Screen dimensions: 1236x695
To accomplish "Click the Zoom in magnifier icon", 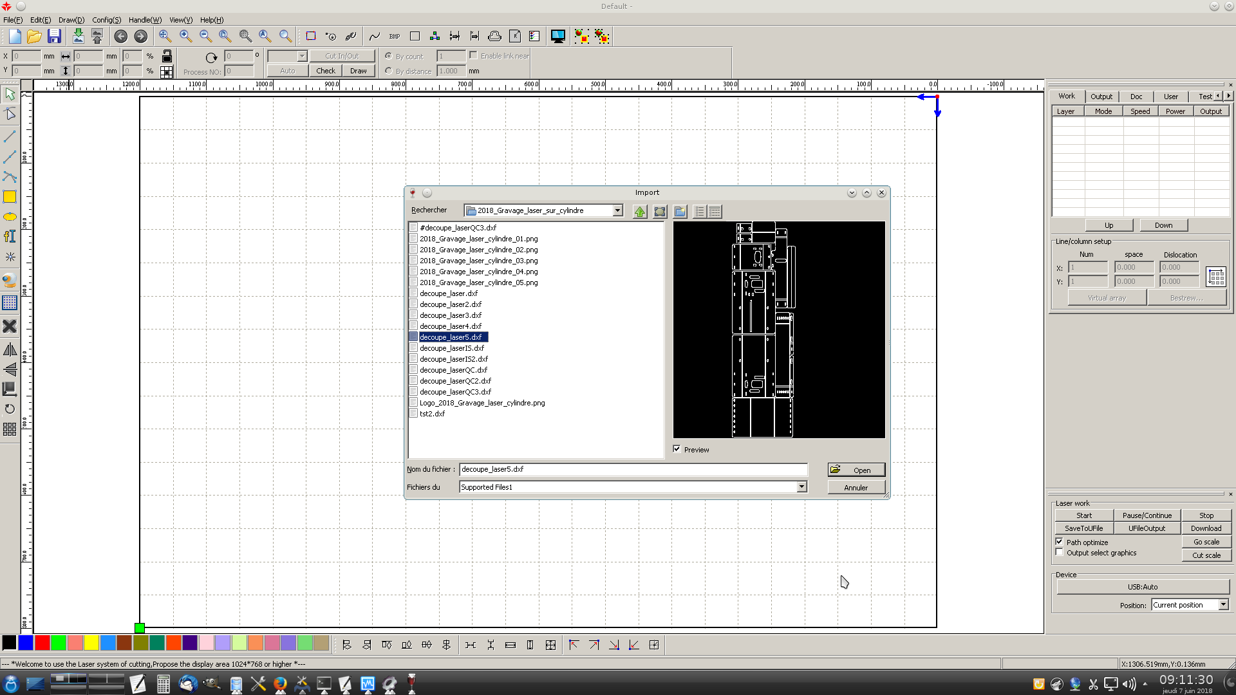I will (185, 36).
